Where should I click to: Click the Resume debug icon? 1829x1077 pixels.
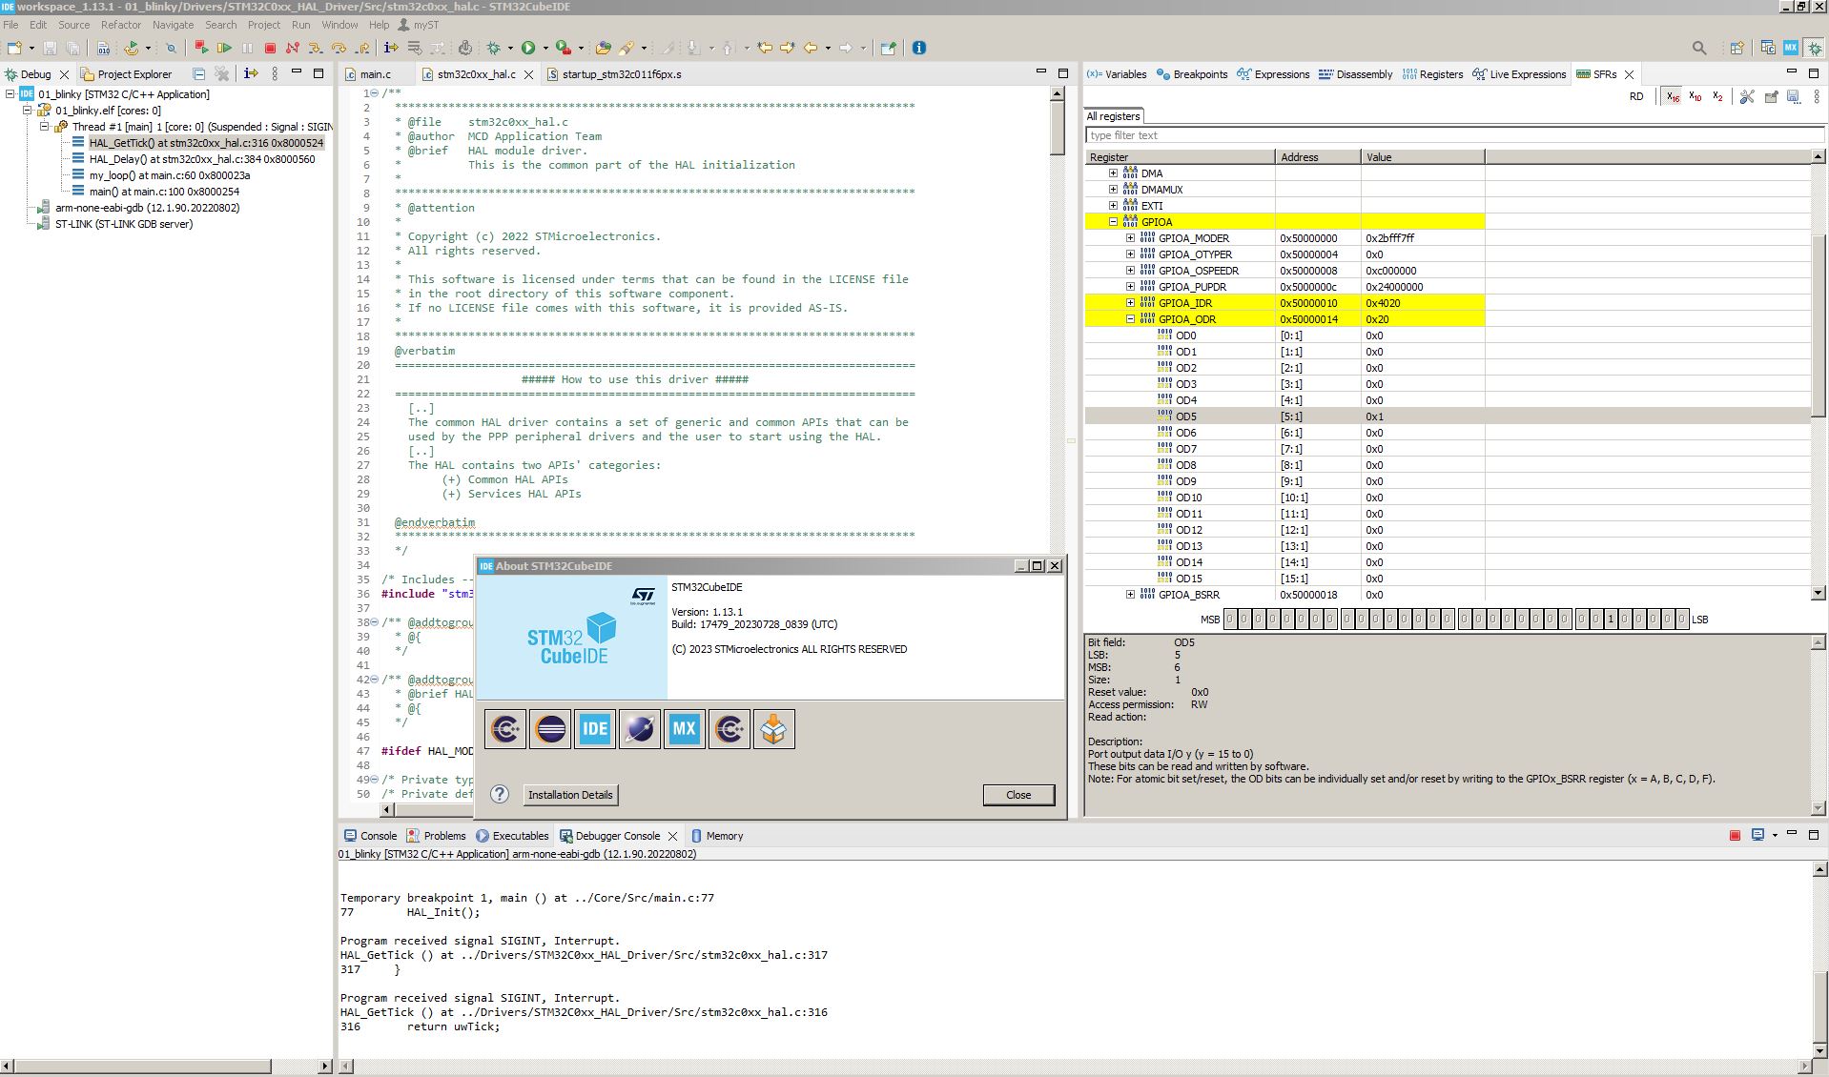(224, 48)
